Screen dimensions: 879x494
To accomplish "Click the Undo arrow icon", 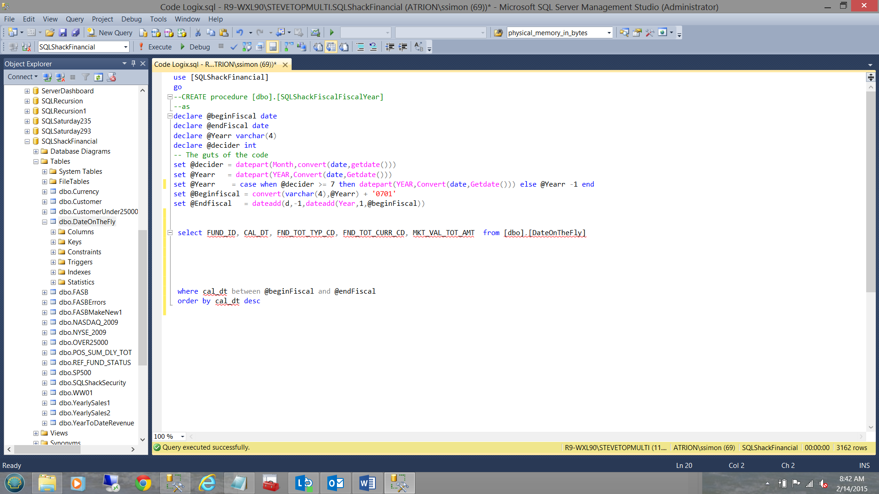I will pos(239,32).
